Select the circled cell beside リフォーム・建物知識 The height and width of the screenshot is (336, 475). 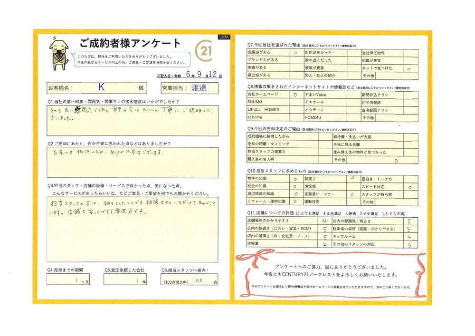296,202
